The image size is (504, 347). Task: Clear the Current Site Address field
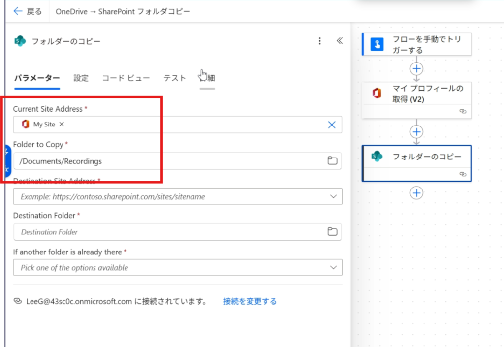click(332, 125)
